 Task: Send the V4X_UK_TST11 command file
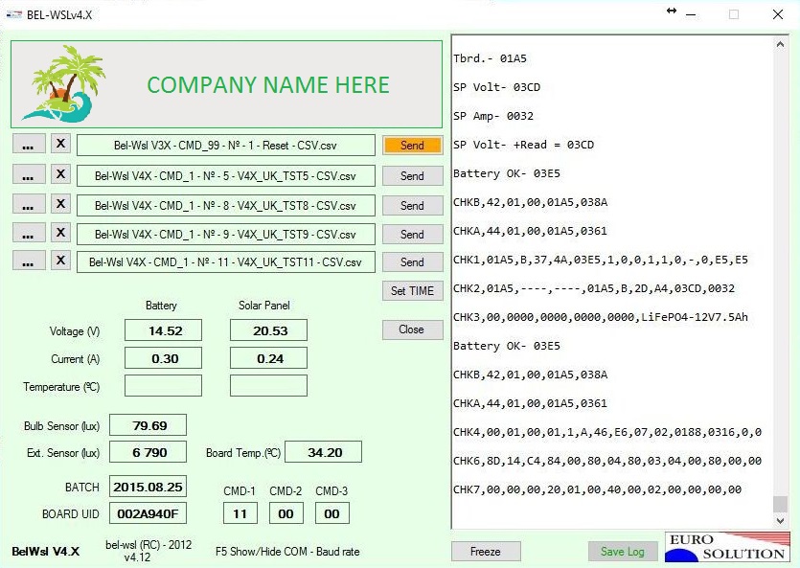pyautogui.click(x=412, y=262)
